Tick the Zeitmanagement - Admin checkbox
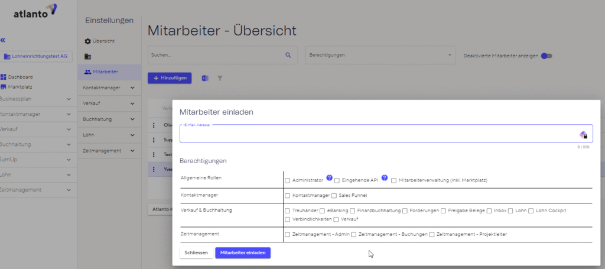Screen dimensions: 605x269 point(288,235)
